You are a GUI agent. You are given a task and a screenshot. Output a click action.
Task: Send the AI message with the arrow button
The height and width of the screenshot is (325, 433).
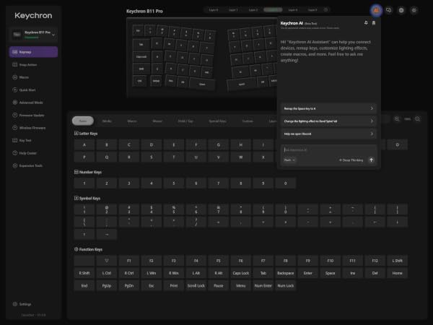pyautogui.click(x=372, y=160)
